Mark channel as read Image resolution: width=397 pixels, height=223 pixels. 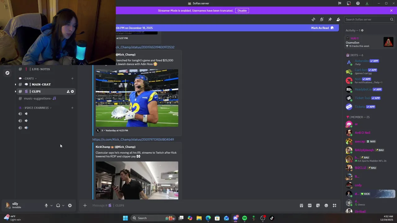click(x=323, y=28)
